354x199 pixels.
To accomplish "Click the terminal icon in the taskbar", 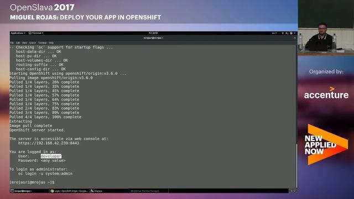I will coord(12,191).
